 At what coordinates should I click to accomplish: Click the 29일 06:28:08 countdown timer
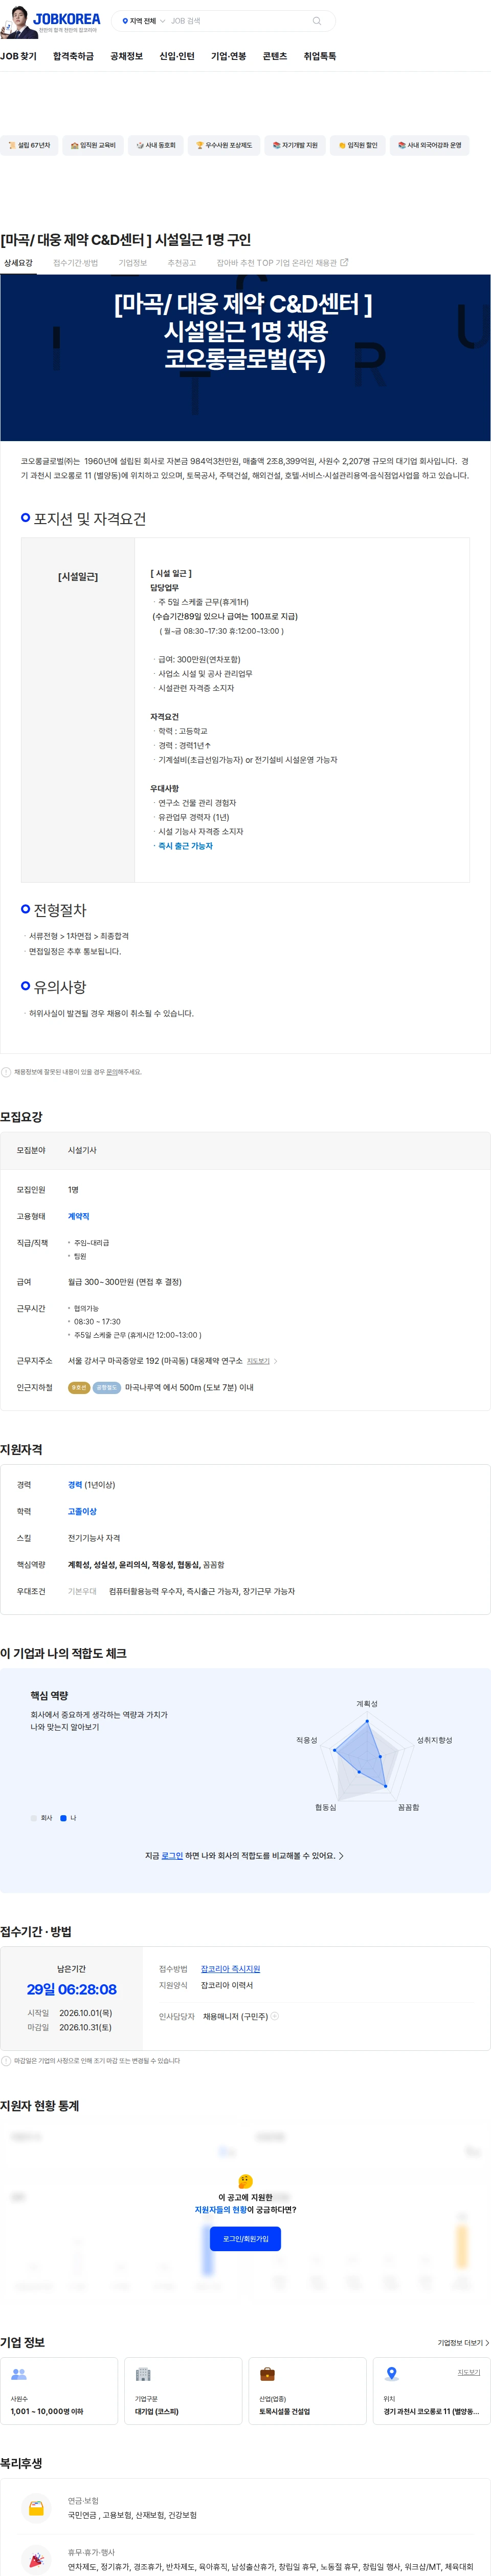coord(72,1989)
